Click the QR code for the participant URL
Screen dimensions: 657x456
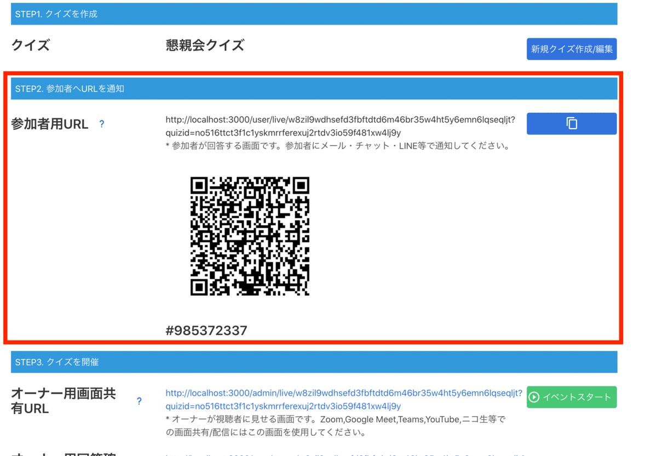point(250,237)
